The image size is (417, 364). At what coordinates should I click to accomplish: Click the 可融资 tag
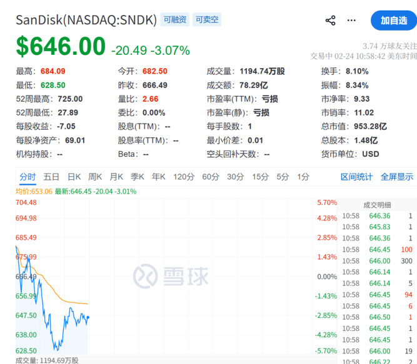coord(174,20)
